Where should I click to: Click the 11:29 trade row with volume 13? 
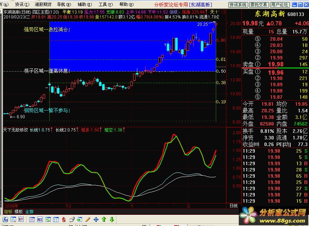(275, 163)
